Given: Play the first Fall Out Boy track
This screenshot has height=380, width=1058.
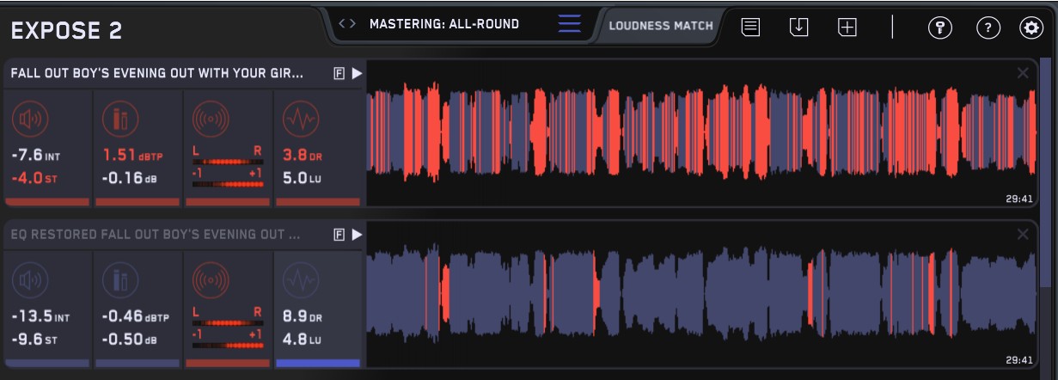Looking at the screenshot, I should tap(357, 74).
